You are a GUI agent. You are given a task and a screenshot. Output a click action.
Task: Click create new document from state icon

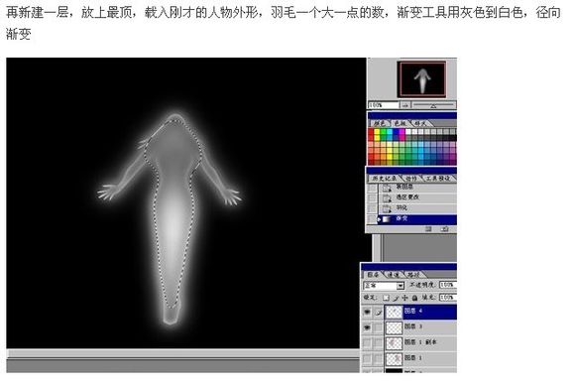(x=428, y=229)
